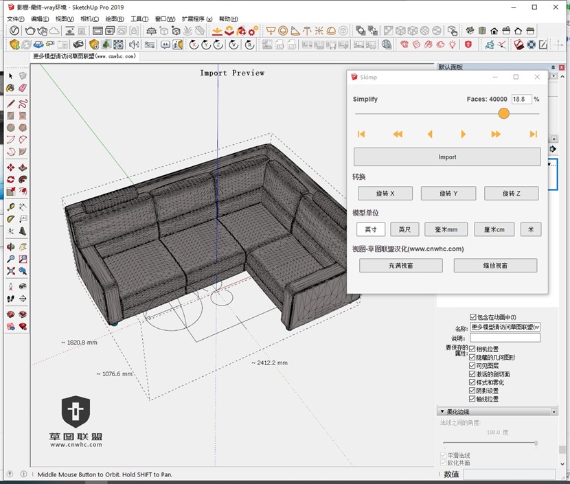570x484 pixels.
Task: Click the Rotate X circular arrow icon
Action: click(194, 45)
